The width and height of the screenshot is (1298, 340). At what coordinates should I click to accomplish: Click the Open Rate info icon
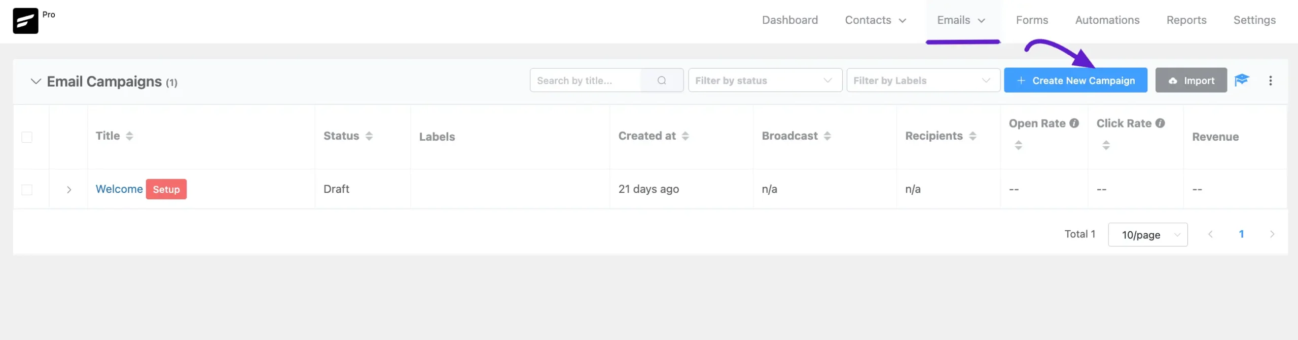click(1074, 123)
